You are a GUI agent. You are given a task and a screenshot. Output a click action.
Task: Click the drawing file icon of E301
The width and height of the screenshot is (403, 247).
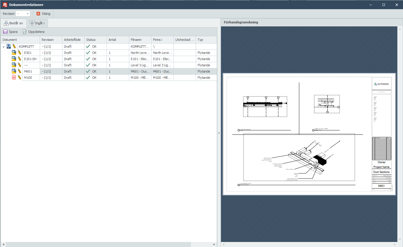click(14, 53)
